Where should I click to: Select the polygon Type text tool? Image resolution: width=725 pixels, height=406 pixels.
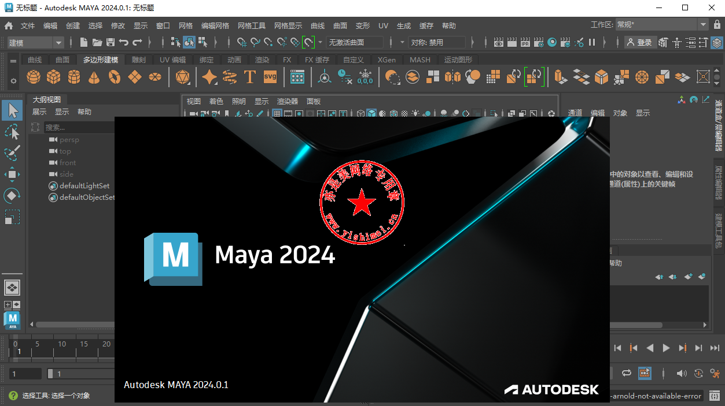249,77
